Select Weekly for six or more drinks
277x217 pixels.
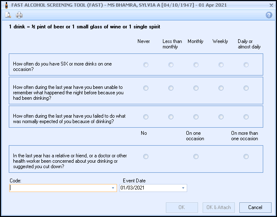point(221,65)
